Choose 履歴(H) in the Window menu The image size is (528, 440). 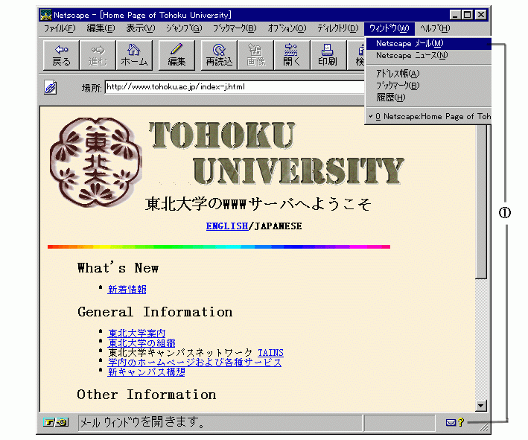429,98
